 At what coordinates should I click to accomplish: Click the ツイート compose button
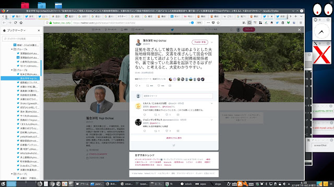pyautogui.click(x=249, y=30)
